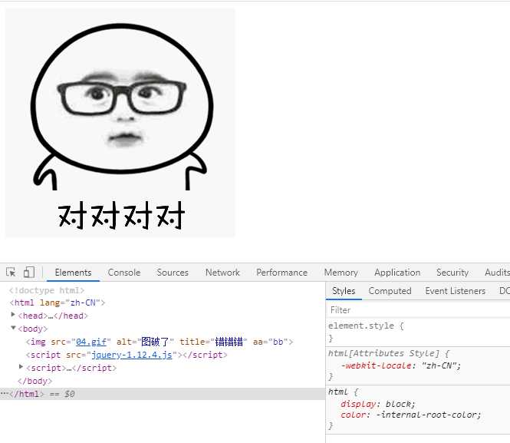
Task: Click the color property name
Action: [354, 415]
